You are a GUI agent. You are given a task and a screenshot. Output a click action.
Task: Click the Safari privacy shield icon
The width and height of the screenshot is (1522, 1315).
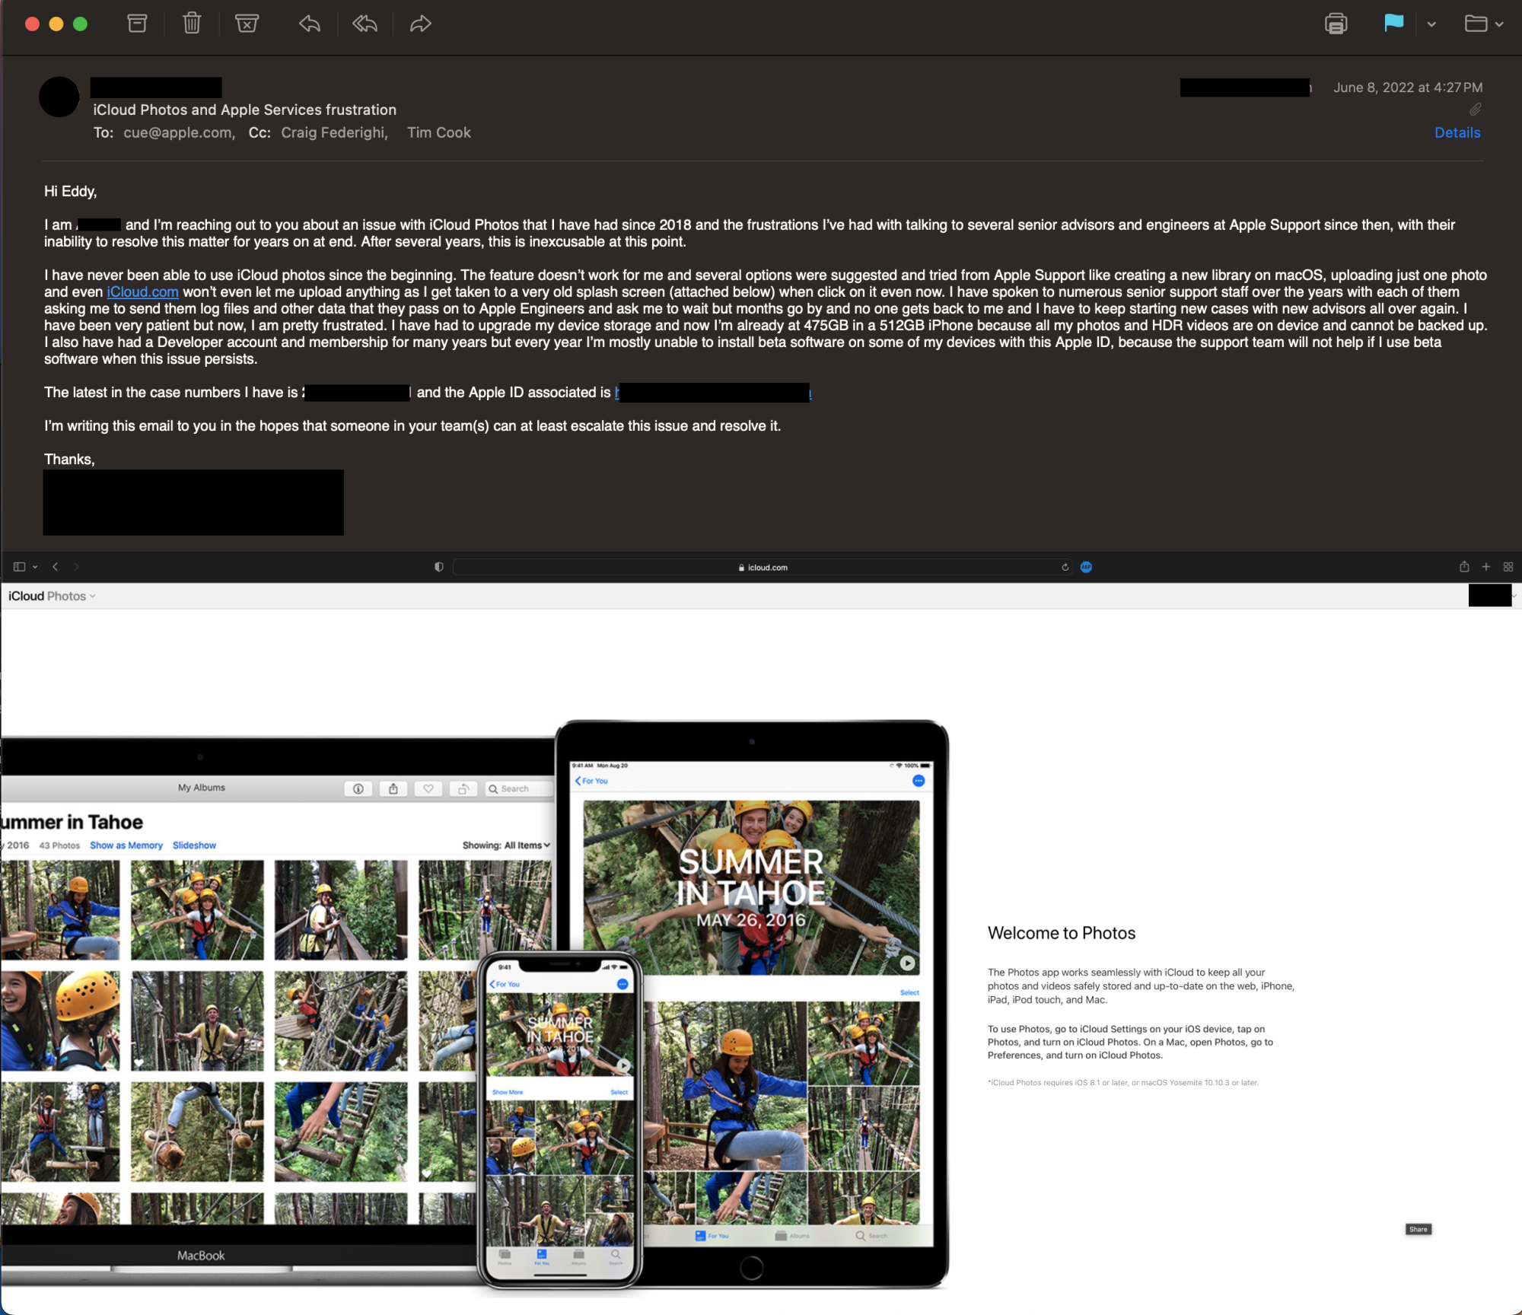(438, 567)
